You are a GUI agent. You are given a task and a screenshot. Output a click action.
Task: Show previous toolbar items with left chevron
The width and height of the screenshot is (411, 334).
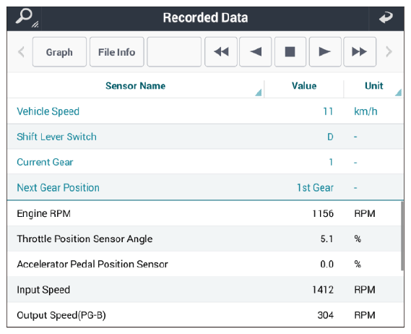(x=21, y=51)
